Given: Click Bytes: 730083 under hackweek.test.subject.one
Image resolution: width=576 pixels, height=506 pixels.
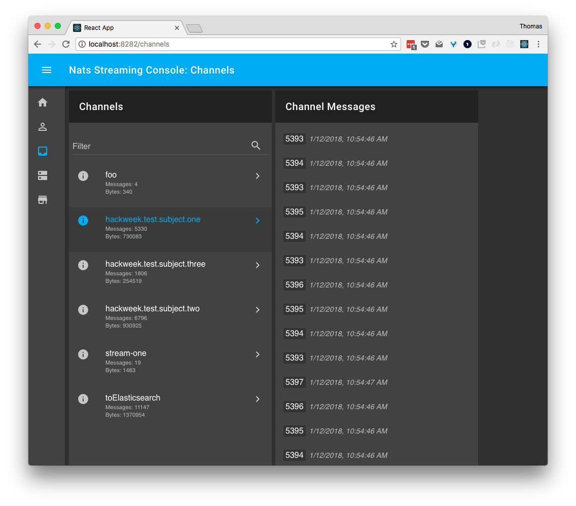Looking at the screenshot, I should point(123,236).
